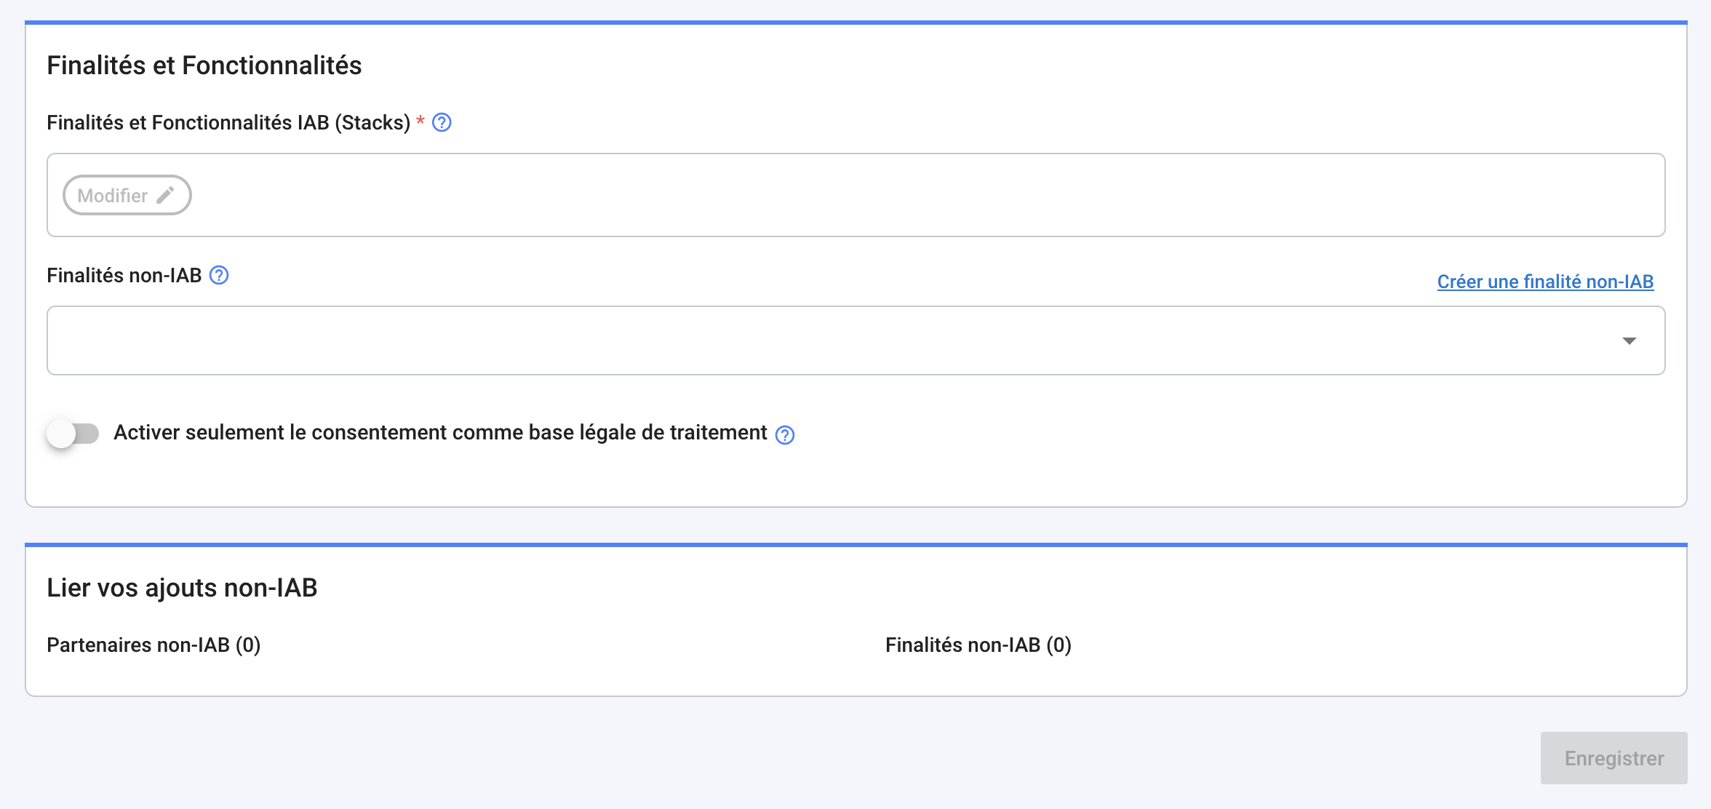Viewport: 1711px width, 809px height.
Task: Open help tooltip next to "Finalités non-IAB"
Action: click(x=220, y=275)
